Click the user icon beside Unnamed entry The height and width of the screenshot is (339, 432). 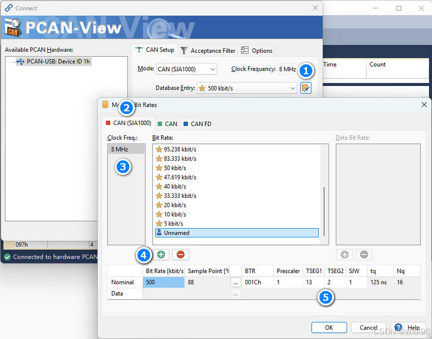[x=159, y=233]
